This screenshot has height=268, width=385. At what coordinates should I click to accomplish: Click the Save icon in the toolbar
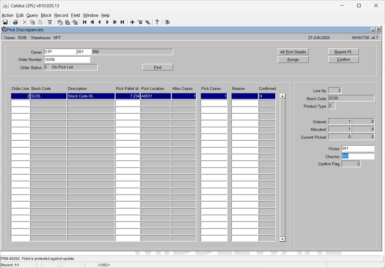pos(5,22)
